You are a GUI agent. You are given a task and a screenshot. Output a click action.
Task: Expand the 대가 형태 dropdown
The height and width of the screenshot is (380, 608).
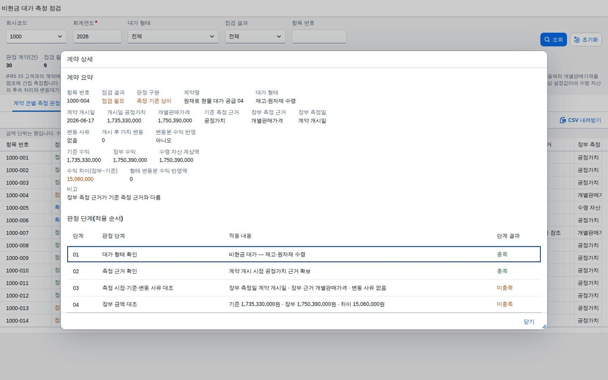click(173, 36)
